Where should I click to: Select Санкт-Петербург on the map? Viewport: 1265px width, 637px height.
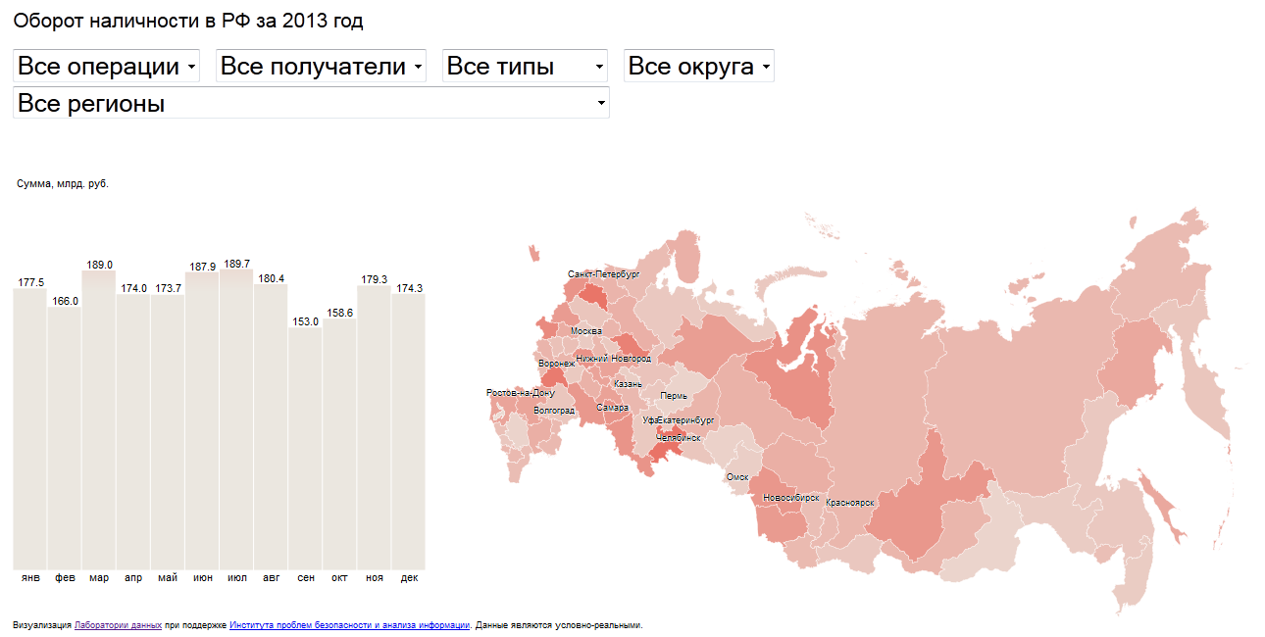click(x=603, y=274)
